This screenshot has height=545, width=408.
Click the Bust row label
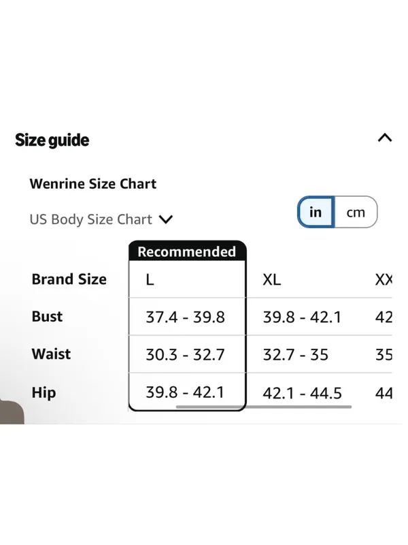pos(47,316)
